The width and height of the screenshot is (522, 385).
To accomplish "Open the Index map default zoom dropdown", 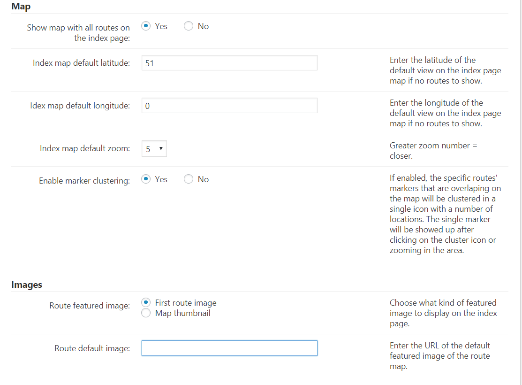I will [154, 149].
